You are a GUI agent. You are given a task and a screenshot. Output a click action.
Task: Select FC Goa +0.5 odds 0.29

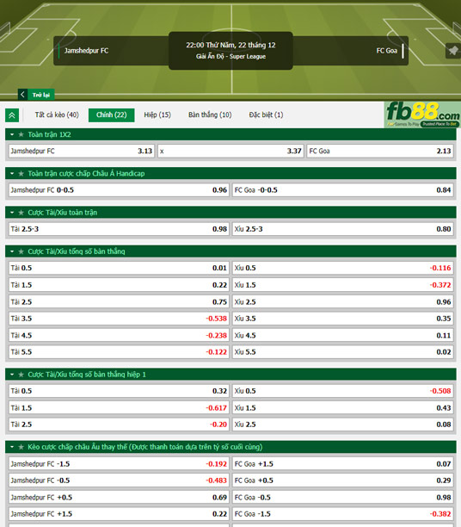click(343, 480)
